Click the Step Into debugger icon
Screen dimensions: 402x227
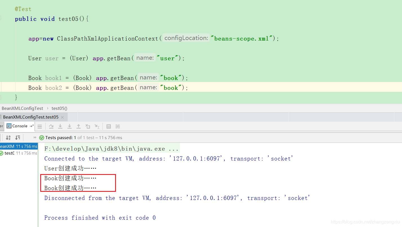(x=60, y=126)
